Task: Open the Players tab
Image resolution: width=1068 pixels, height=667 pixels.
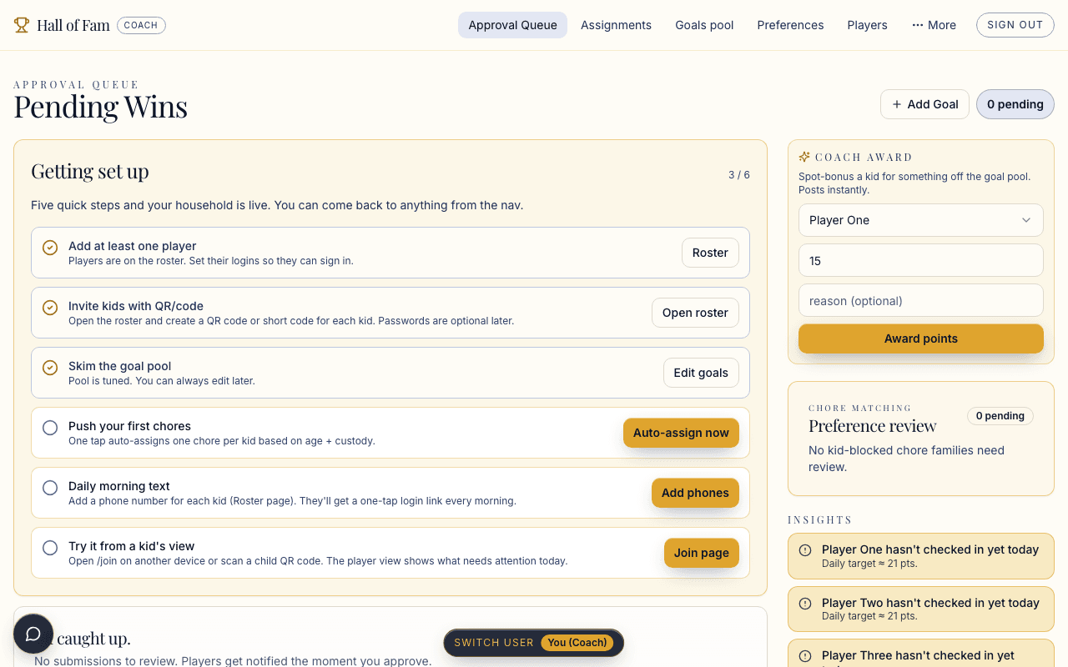Action: [x=868, y=25]
